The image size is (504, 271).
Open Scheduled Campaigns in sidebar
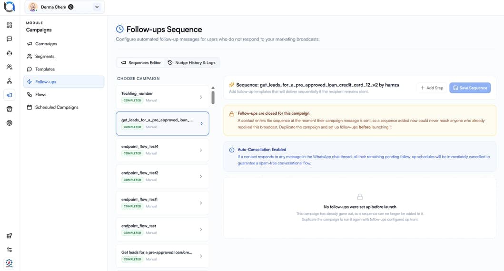57,107
